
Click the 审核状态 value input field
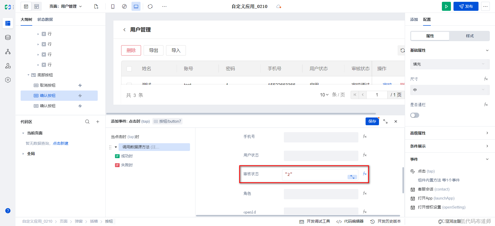[320, 175]
